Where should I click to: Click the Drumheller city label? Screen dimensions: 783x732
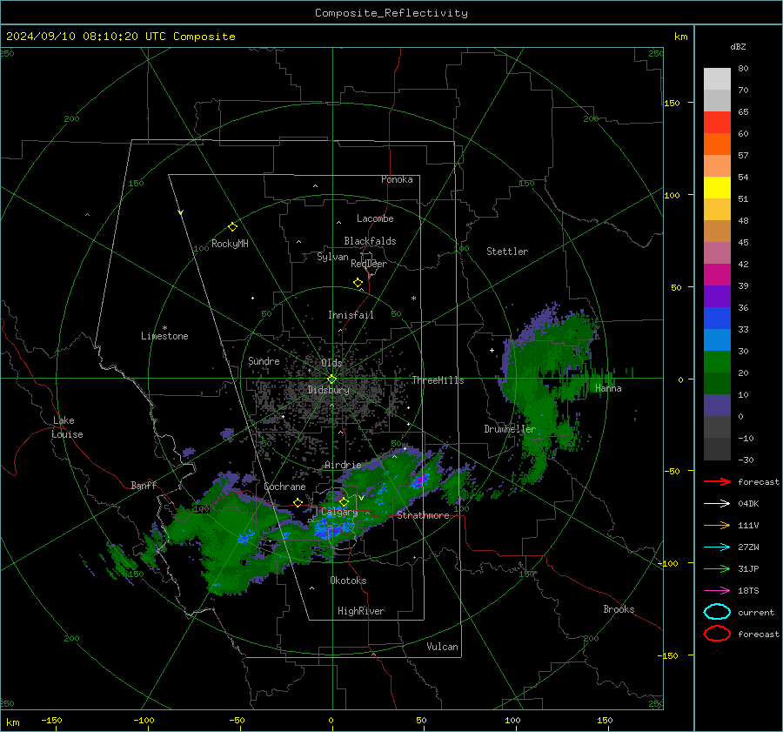point(510,429)
